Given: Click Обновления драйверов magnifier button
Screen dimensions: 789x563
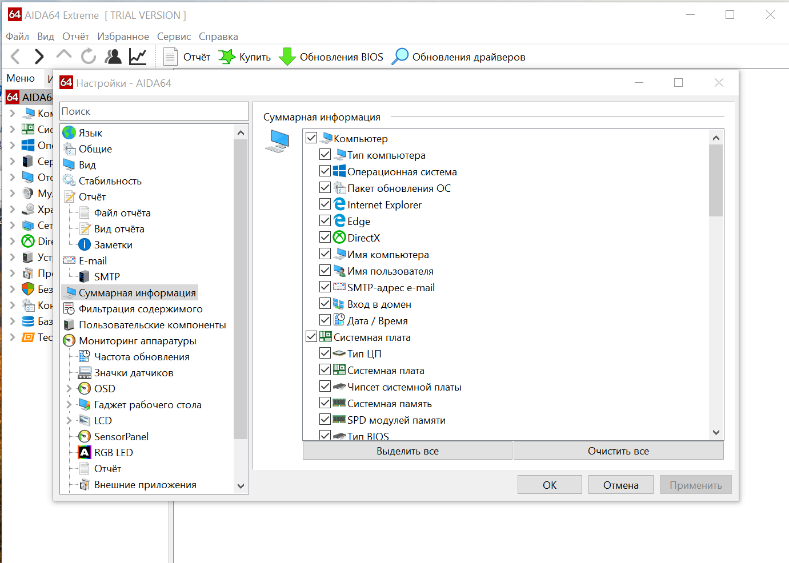Looking at the screenshot, I should pyautogui.click(x=458, y=57).
